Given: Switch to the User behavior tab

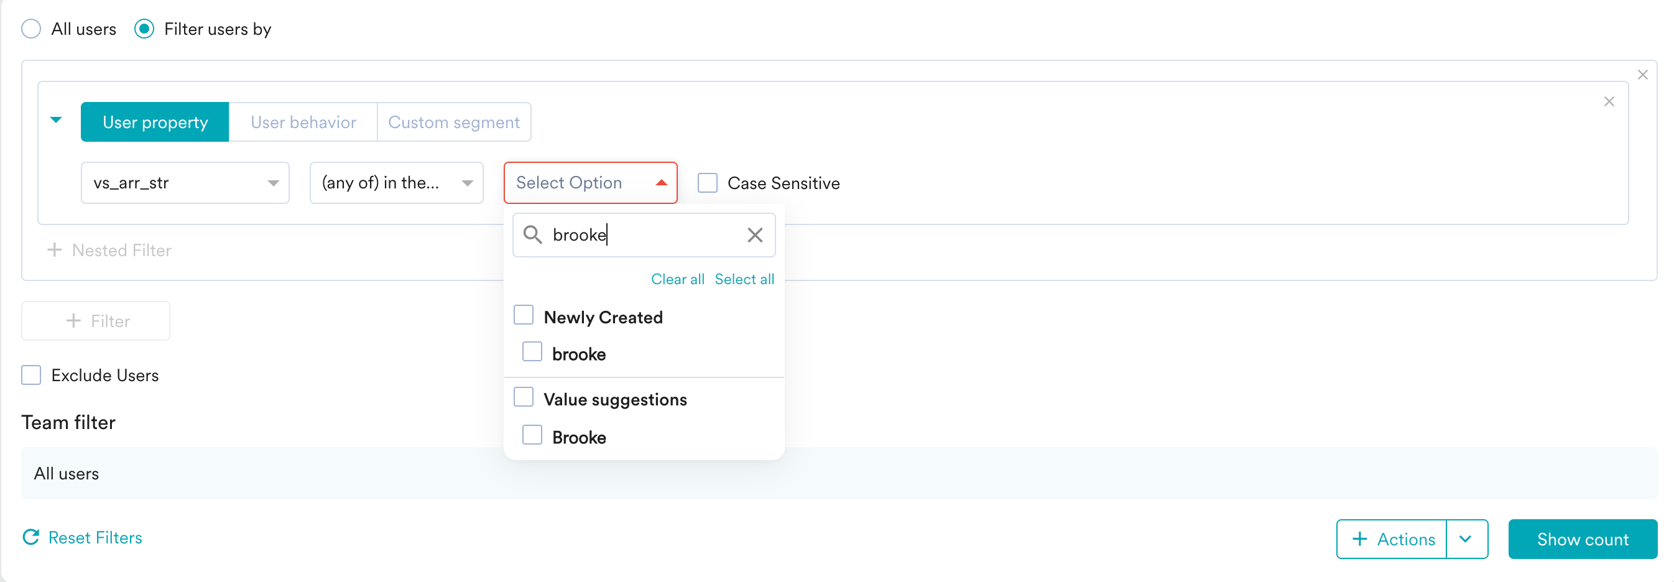Looking at the screenshot, I should click(303, 122).
